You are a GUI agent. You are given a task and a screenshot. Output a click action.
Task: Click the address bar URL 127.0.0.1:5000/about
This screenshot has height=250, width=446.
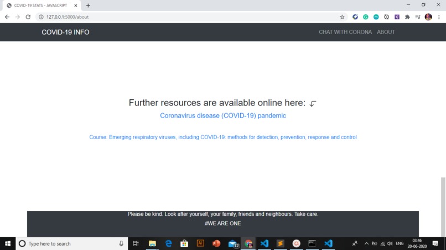(68, 17)
